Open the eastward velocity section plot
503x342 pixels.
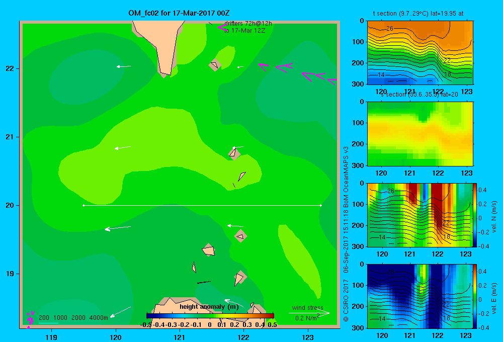pyautogui.click(x=420, y=296)
